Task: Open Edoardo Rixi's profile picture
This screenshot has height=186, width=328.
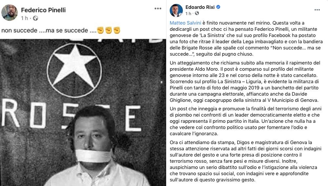Action: tap(176, 10)
